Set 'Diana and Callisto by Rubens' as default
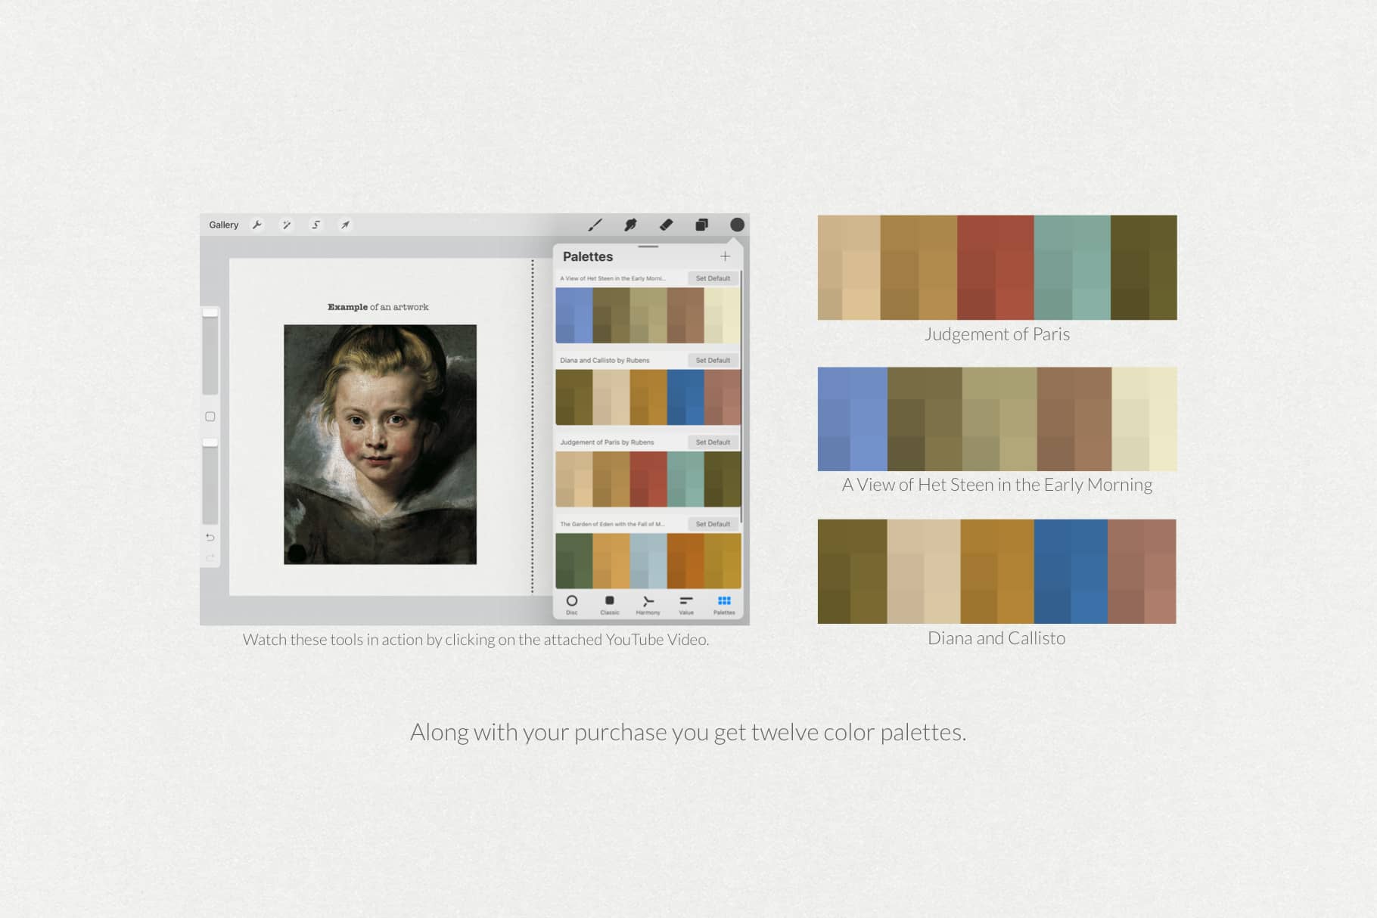The image size is (1377, 918). pyautogui.click(x=712, y=361)
